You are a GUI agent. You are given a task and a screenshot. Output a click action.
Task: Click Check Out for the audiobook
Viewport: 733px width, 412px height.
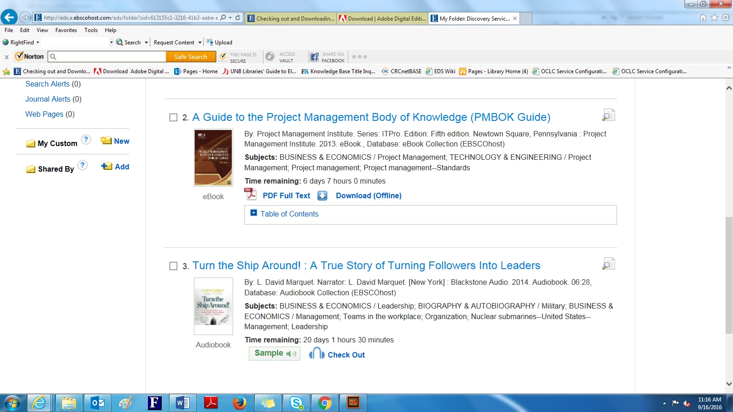coord(346,355)
